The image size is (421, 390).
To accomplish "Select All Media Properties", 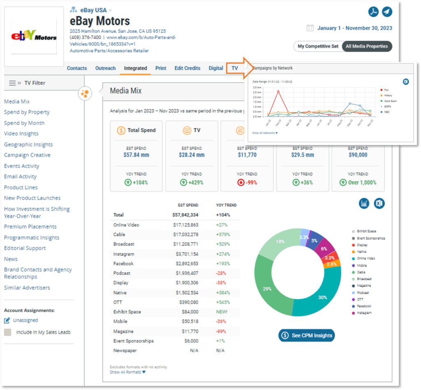I will (x=367, y=46).
